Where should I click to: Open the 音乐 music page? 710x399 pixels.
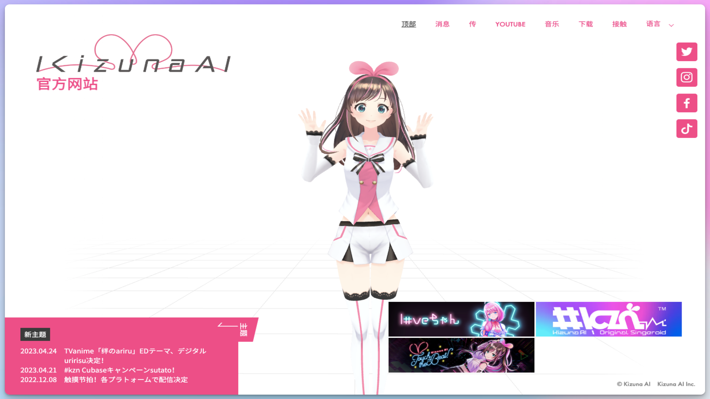pos(552,24)
